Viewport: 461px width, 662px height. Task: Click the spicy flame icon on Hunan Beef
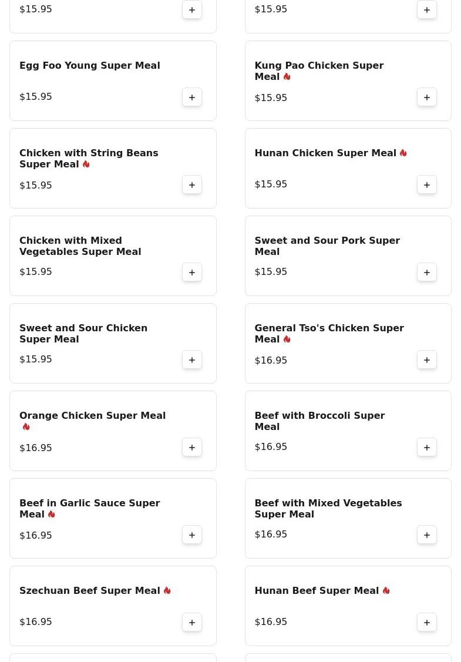coord(386,590)
